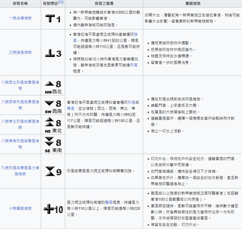Screen dimensions: 242x229
Task: Click the [22] reference superscript in header
Action: pyautogui.click(x=60, y=2)
